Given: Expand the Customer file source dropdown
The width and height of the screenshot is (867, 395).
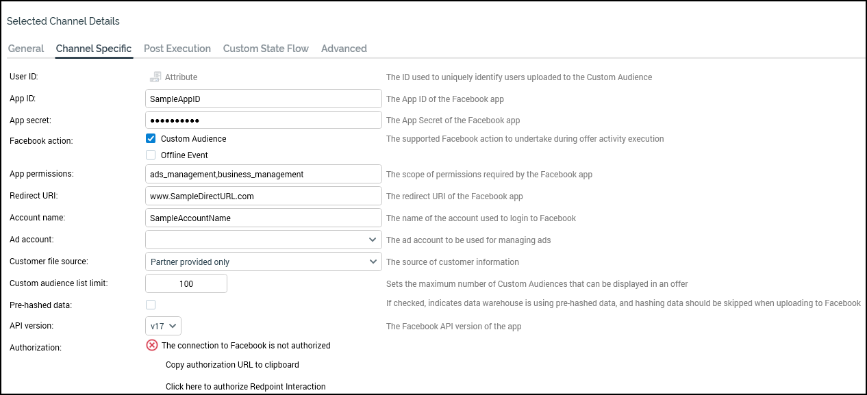Looking at the screenshot, I should point(264,262).
